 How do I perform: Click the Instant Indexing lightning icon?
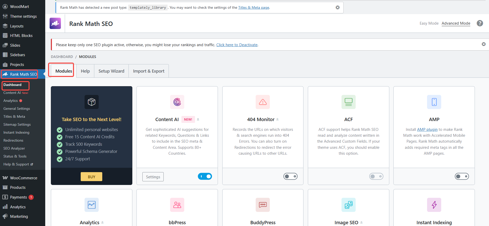434,205
